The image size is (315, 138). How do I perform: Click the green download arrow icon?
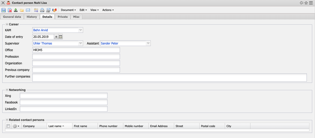(16, 10)
